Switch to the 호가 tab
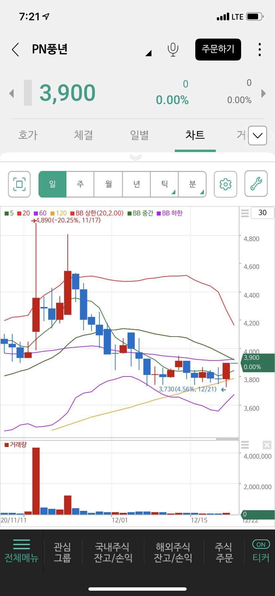The image size is (275, 596). pyautogui.click(x=28, y=135)
